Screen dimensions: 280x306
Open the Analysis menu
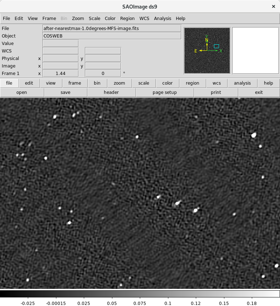[163, 19]
